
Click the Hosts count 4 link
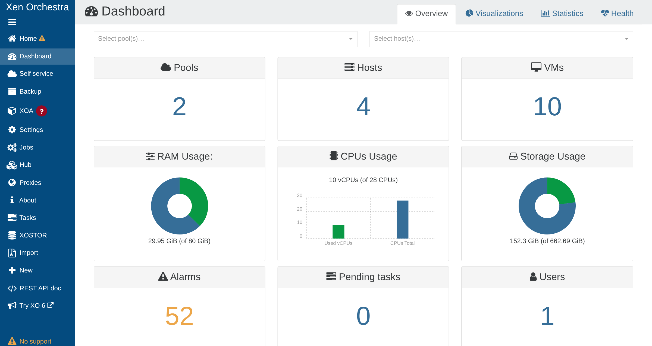(x=363, y=107)
